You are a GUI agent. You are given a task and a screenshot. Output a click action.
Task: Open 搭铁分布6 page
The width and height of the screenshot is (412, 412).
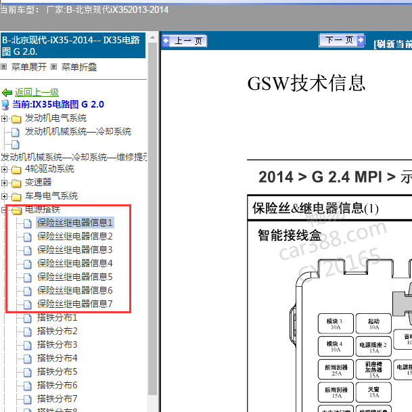pyautogui.click(x=57, y=385)
